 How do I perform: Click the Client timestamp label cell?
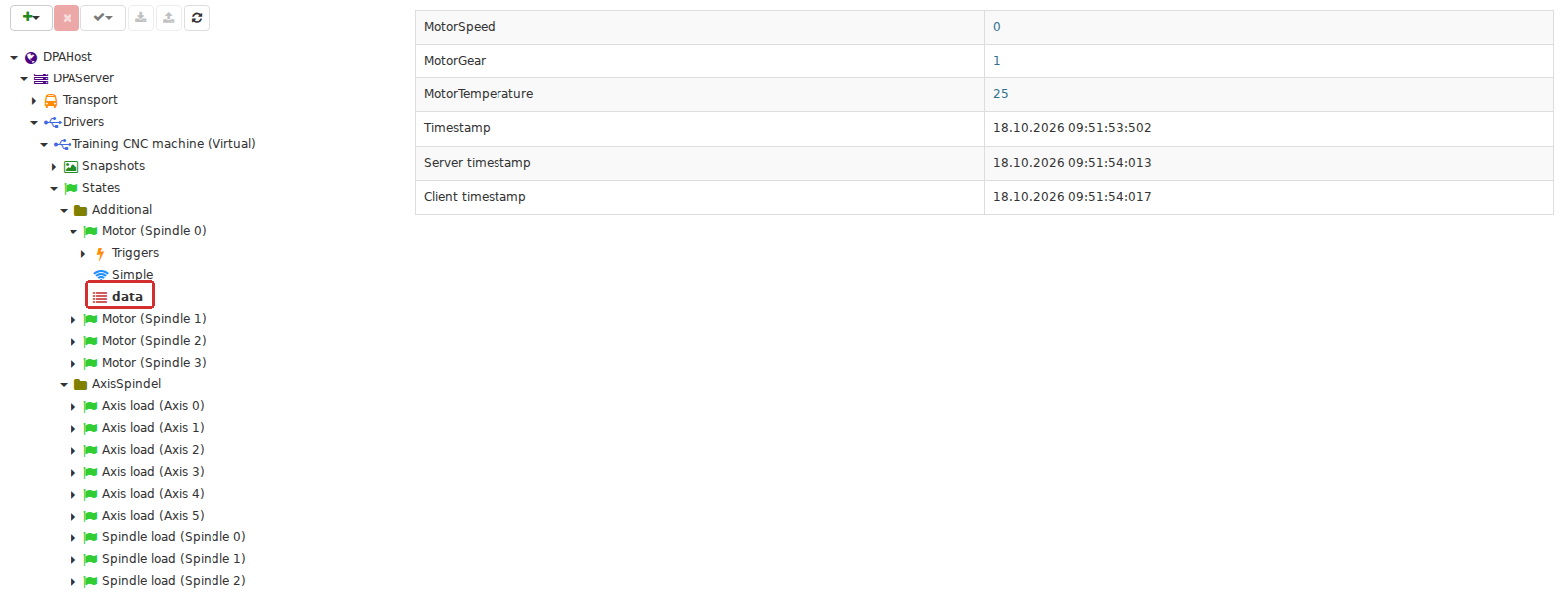[x=700, y=197]
